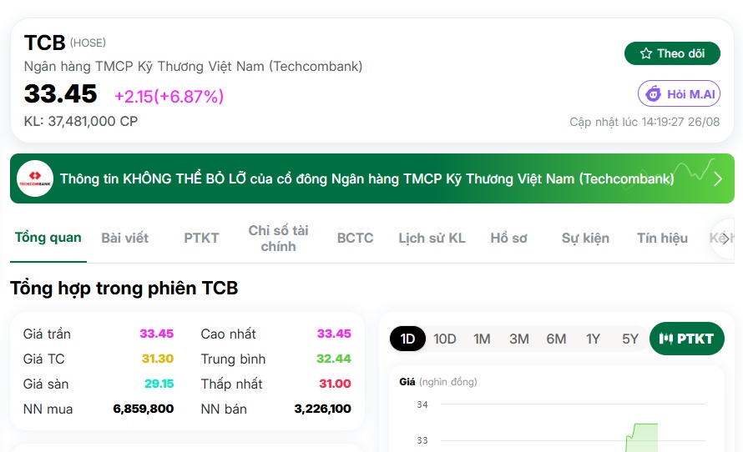Click the Techcombank logo in the green banner
Viewport: 743px width, 452px height.
point(35,179)
